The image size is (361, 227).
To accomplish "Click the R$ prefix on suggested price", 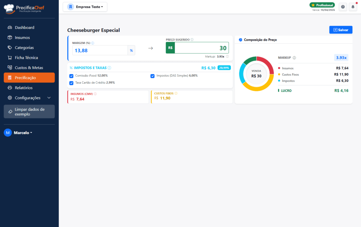I will click(170, 48).
